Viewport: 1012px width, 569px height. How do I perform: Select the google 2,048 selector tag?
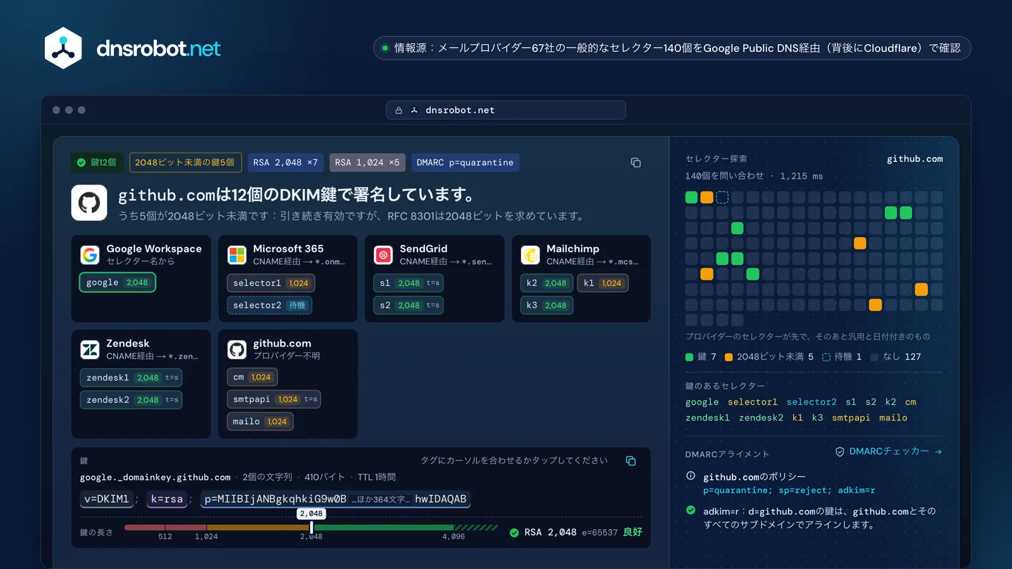tap(117, 283)
